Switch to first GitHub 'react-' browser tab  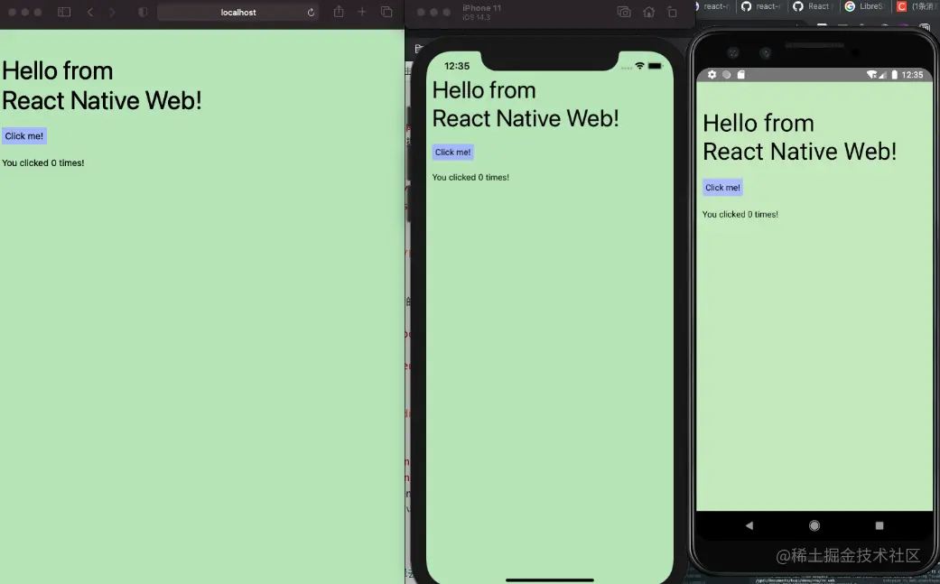tap(761, 6)
